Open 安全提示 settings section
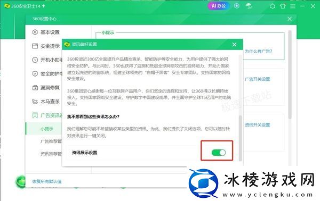The height and width of the screenshot is (201, 320). coord(50,46)
